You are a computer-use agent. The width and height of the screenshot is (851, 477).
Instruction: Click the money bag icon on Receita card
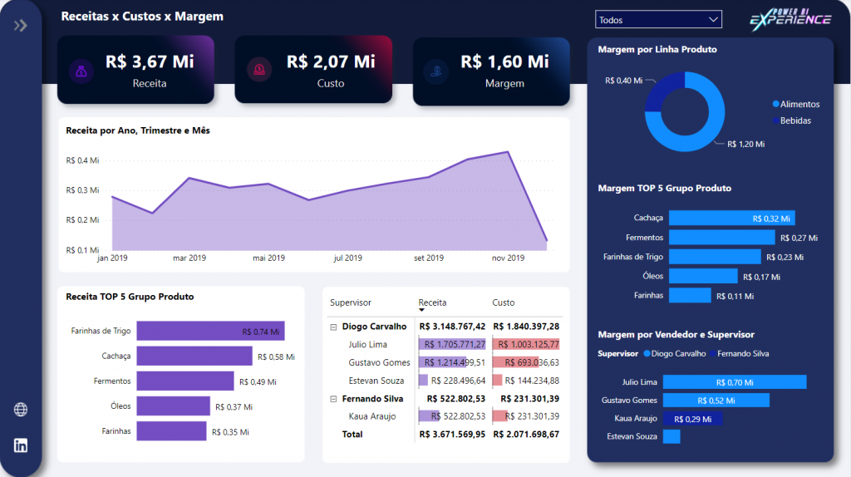80,71
